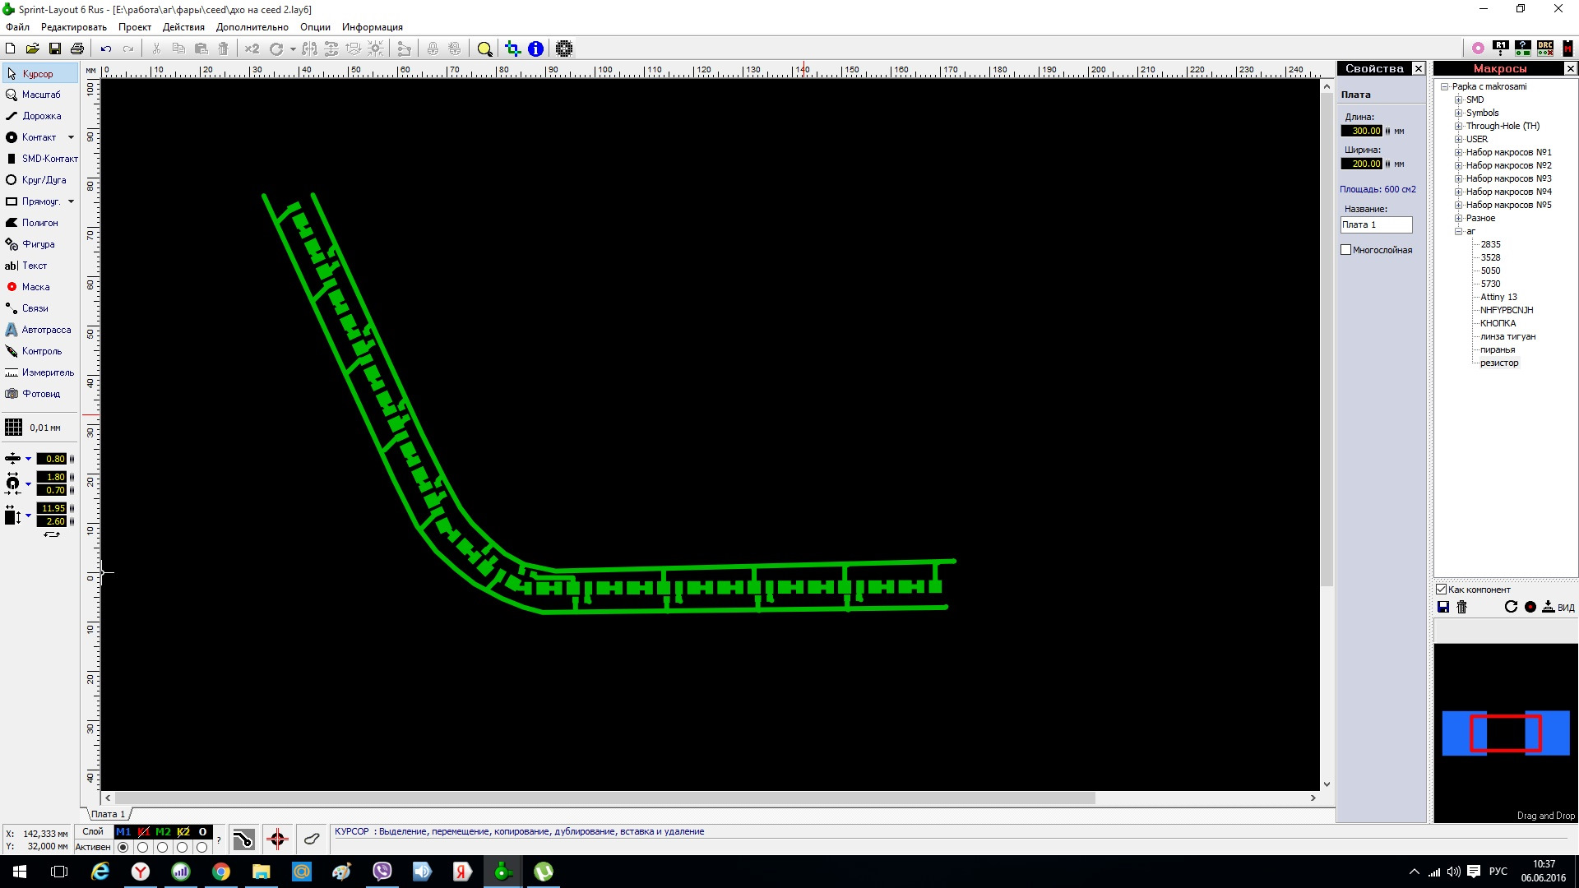Open the Проект menu

[x=134, y=27]
